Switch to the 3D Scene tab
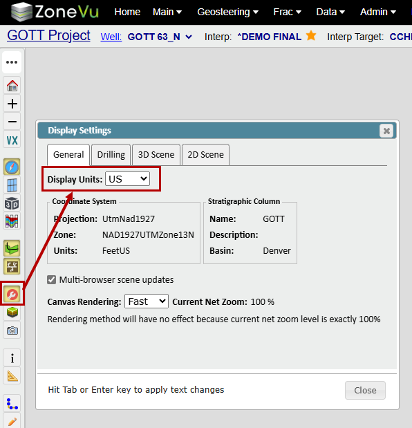This screenshot has width=412, height=428. 156,155
